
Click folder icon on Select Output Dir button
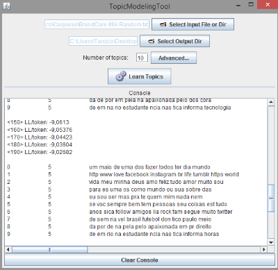click(152, 41)
